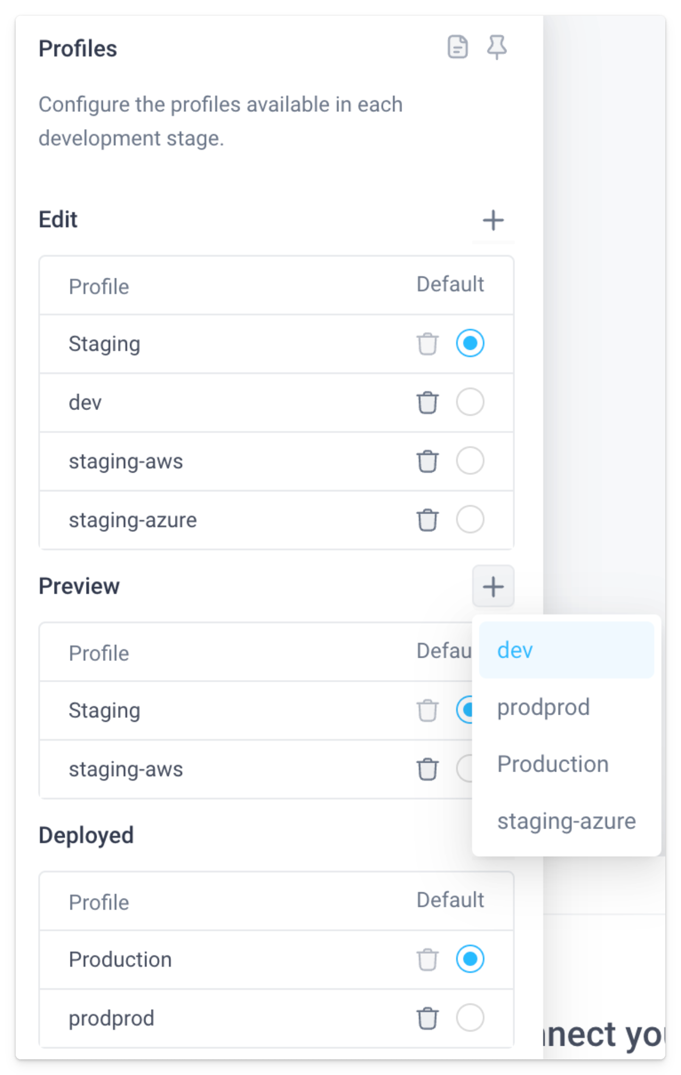Delete staging-azure from the Edit stage

click(427, 520)
